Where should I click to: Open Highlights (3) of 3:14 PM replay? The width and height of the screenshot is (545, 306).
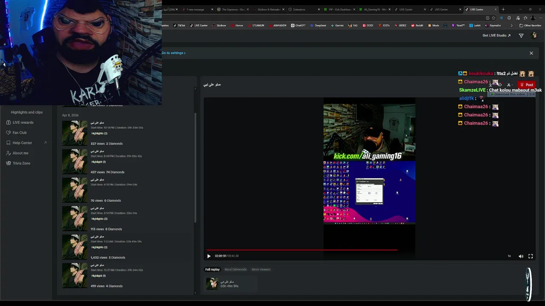pos(99,219)
